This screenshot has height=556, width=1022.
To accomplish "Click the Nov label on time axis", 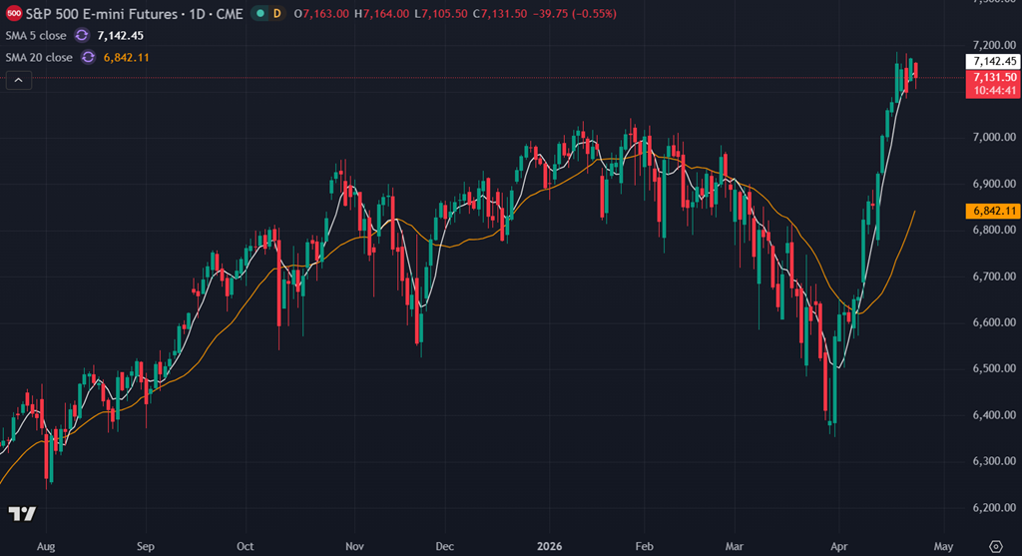I will pyautogui.click(x=356, y=546).
